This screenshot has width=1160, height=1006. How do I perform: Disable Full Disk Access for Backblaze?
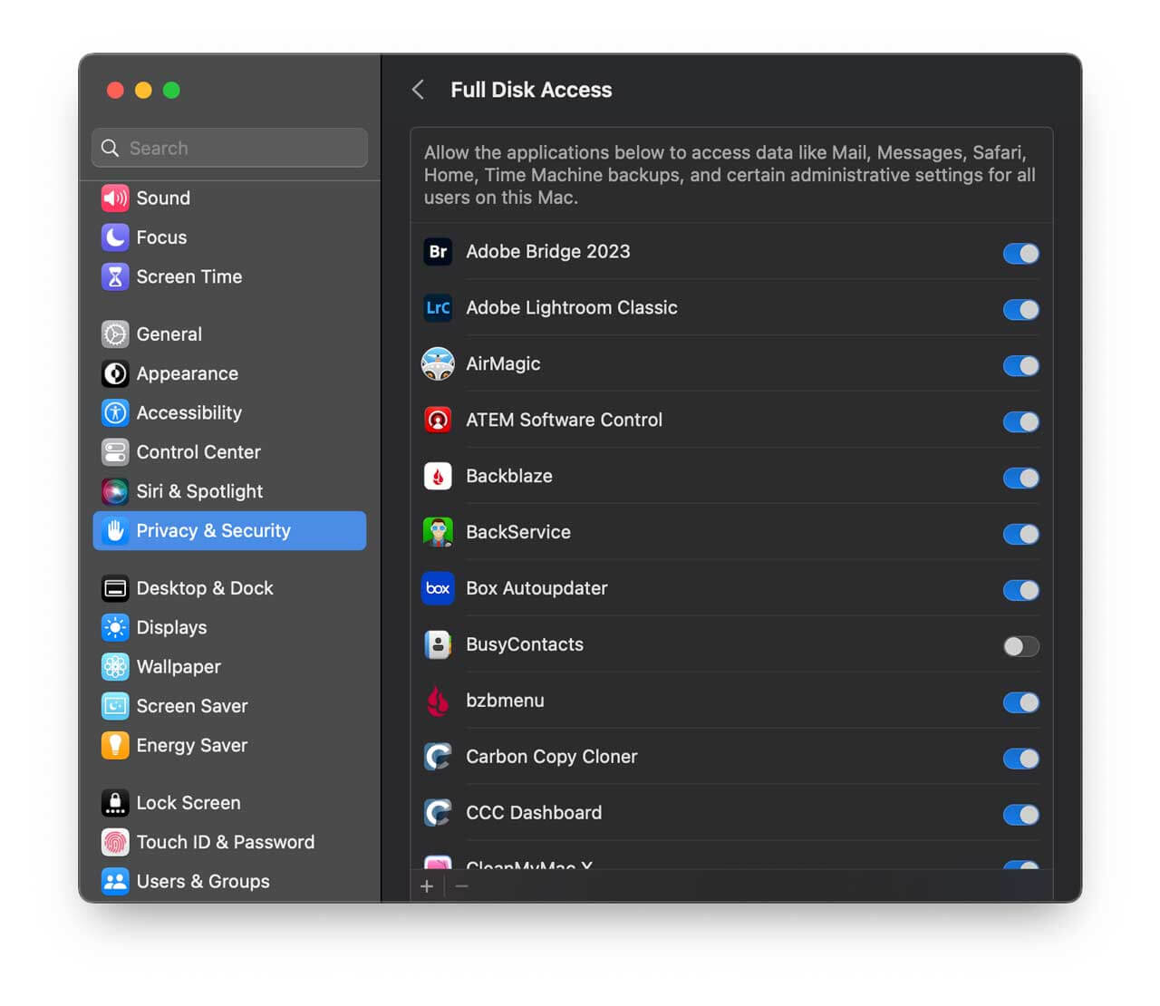pos(1020,478)
